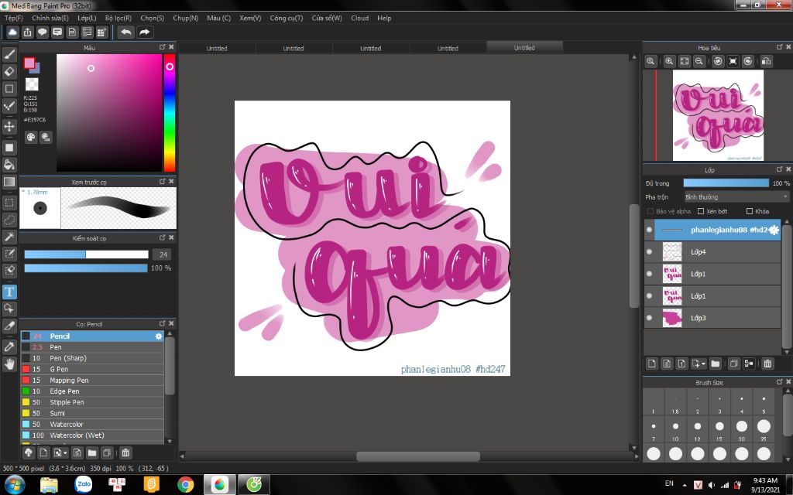793x495 pixels.
Task: Choose the Text tool
Action: 9,292
